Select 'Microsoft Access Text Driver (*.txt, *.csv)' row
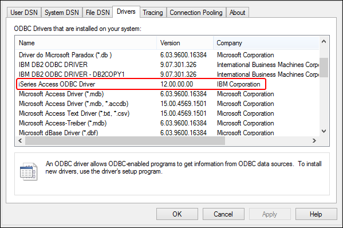 tap(167, 113)
